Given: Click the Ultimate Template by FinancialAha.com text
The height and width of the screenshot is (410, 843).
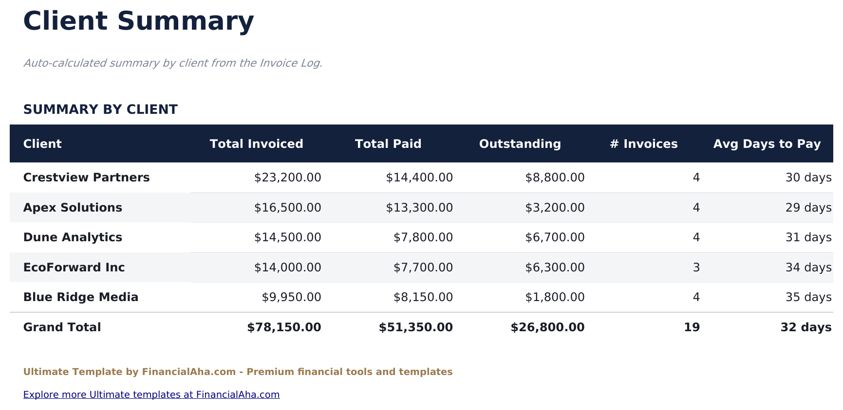Looking at the screenshot, I should tap(238, 372).
